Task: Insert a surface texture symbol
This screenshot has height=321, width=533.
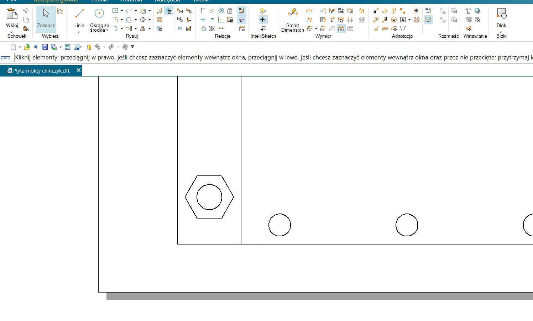Action: click(x=376, y=28)
